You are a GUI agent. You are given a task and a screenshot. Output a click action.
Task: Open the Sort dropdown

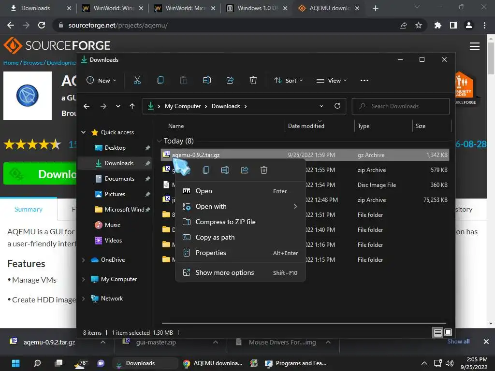tap(288, 81)
